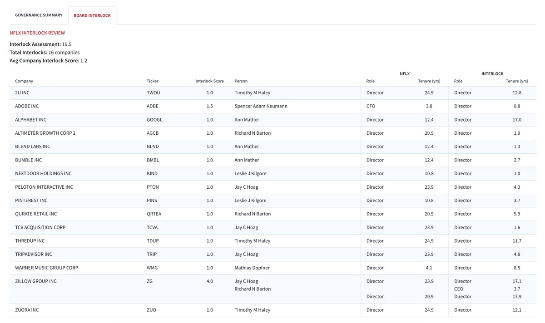Open the 2U INC company row
This screenshot has width=545, height=323.
22,93
